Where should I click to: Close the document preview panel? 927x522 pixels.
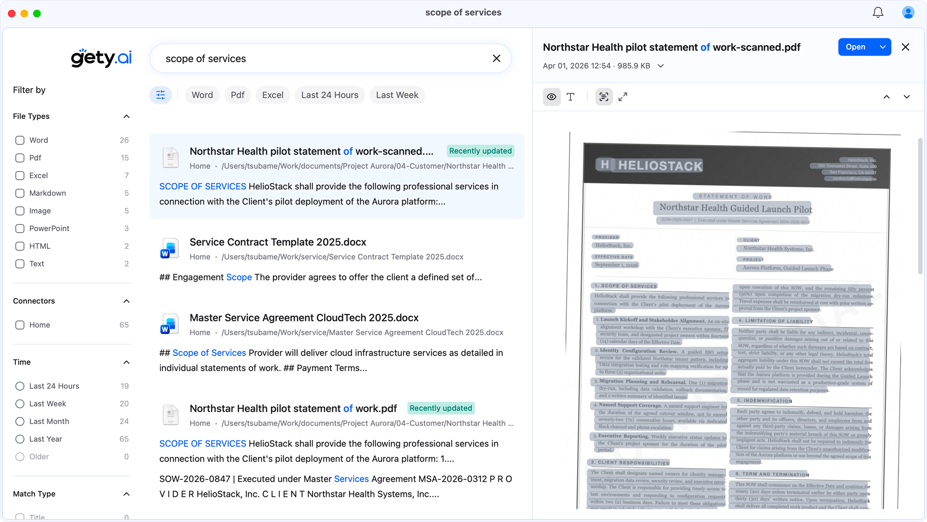coord(906,47)
